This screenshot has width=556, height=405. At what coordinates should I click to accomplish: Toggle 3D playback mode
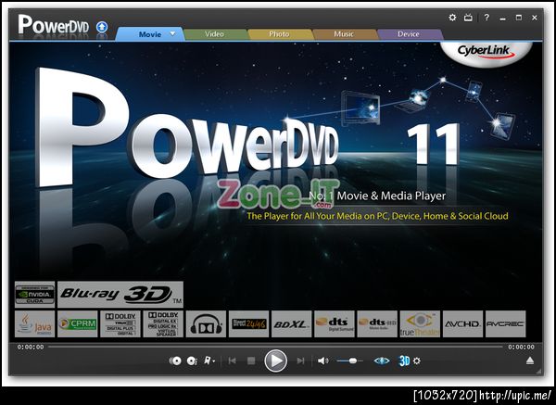(x=404, y=361)
